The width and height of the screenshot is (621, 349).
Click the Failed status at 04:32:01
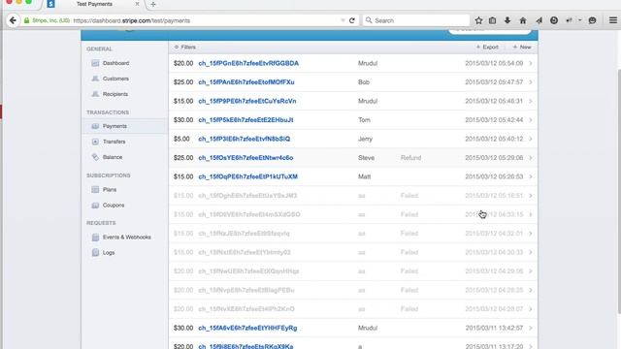tap(409, 234)
